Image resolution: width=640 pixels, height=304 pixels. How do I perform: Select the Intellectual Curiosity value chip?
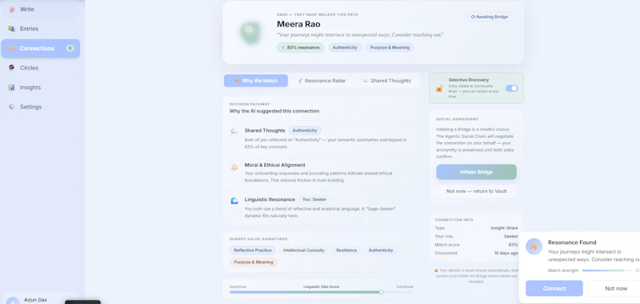coord(304,251)
